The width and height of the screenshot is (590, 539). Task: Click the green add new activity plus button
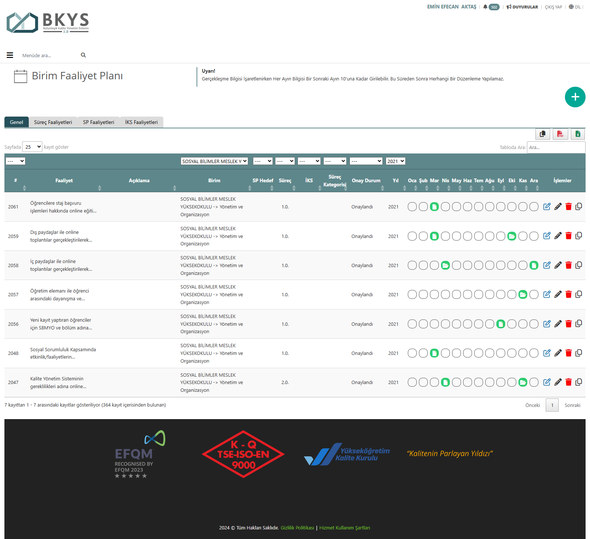coord(575,97)
